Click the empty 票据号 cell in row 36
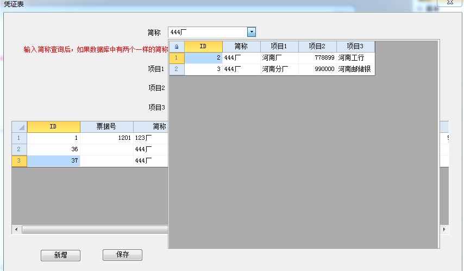The width and height of the screenshot is (464, 271). (x=106, y=150)
